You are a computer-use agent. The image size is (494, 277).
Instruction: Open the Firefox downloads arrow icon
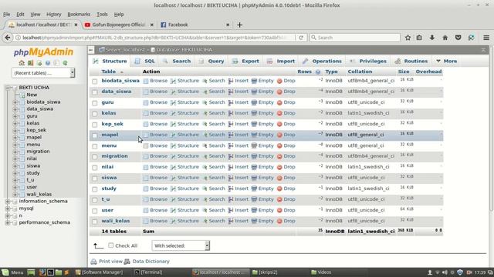(432, 38)
